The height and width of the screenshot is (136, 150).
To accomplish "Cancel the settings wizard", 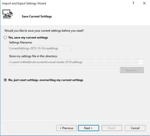I will coord(135,128).
